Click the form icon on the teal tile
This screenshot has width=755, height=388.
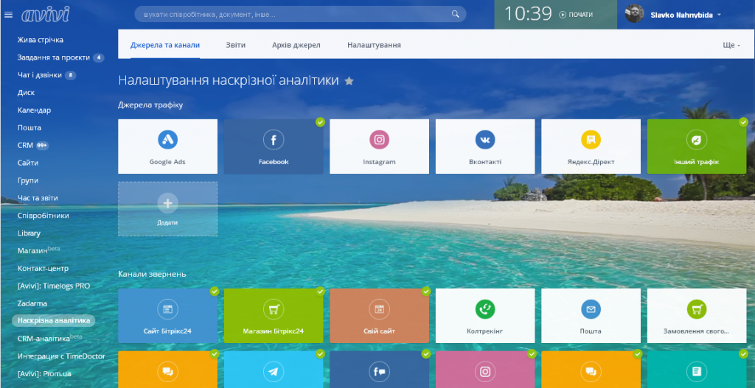point(697,372)
